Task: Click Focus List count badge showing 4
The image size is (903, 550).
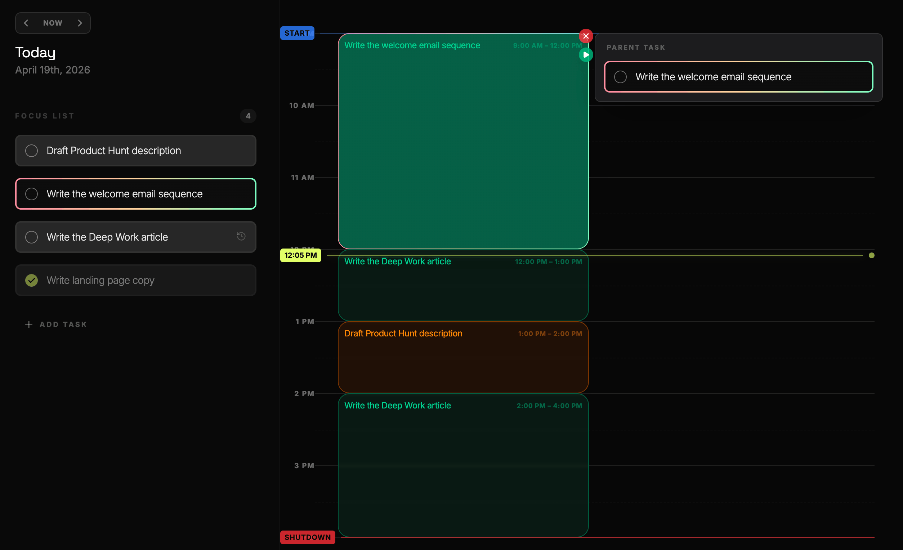Action: coord(248,116)
